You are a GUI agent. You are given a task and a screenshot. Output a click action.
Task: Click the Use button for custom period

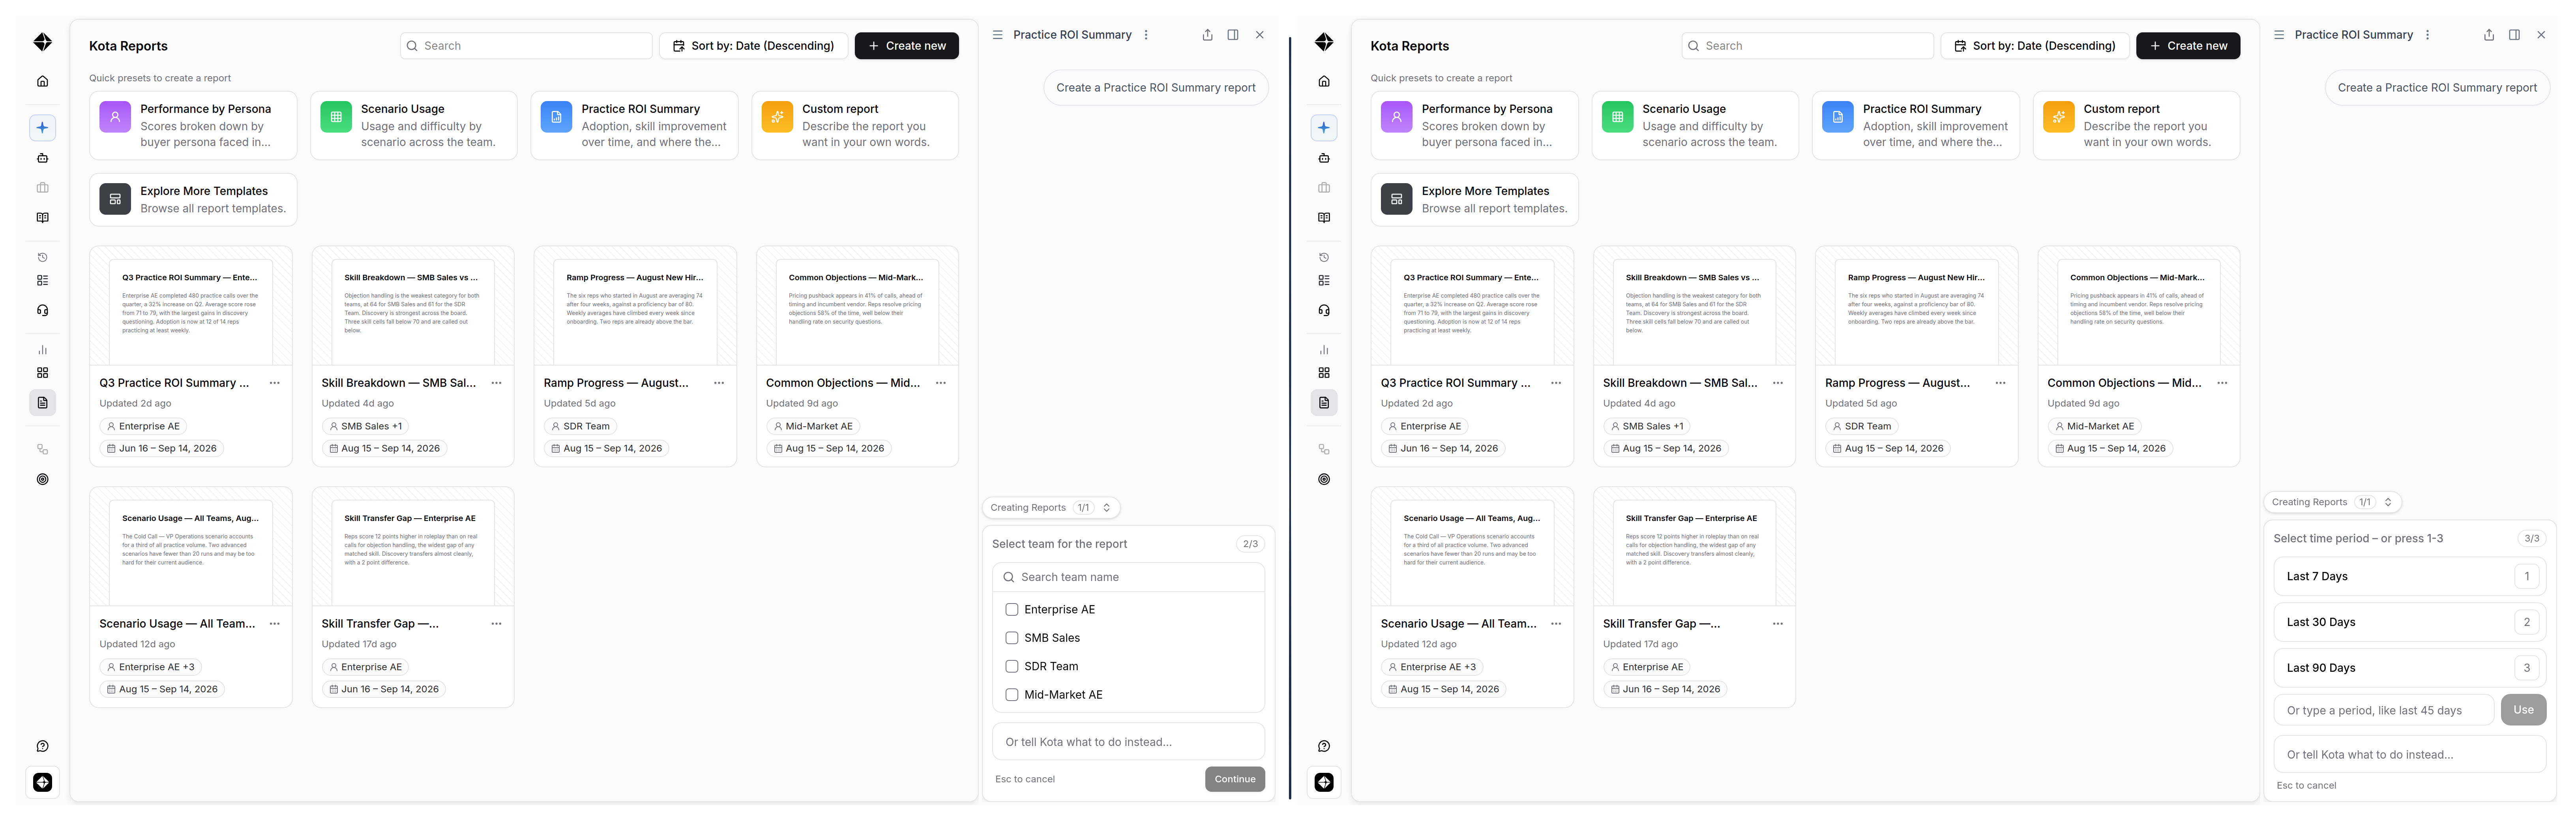click(2523, 710)
